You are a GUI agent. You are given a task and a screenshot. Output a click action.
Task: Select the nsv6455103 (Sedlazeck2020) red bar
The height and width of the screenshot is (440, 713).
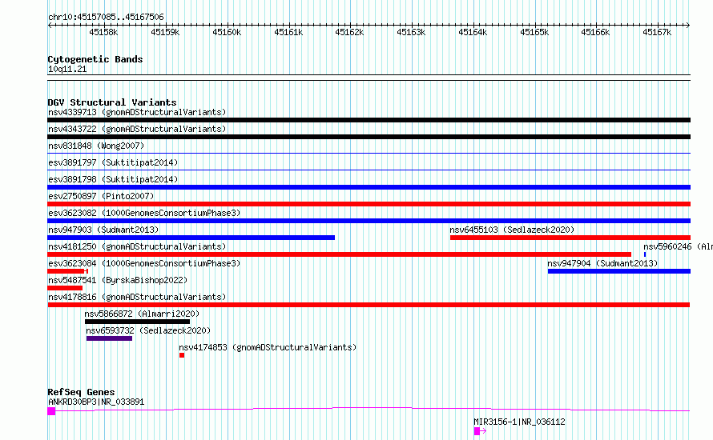point(570,238)
